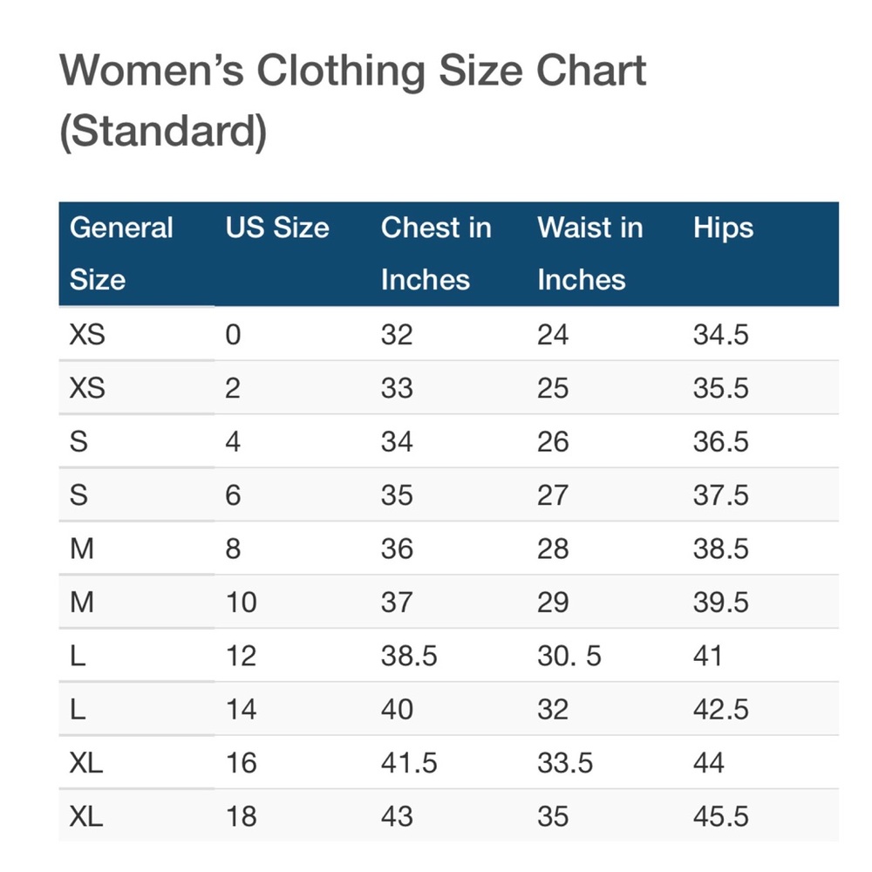Click the Chest in Inches header
The height and width of the screenshot is (872, 872).
pos(436,253)
